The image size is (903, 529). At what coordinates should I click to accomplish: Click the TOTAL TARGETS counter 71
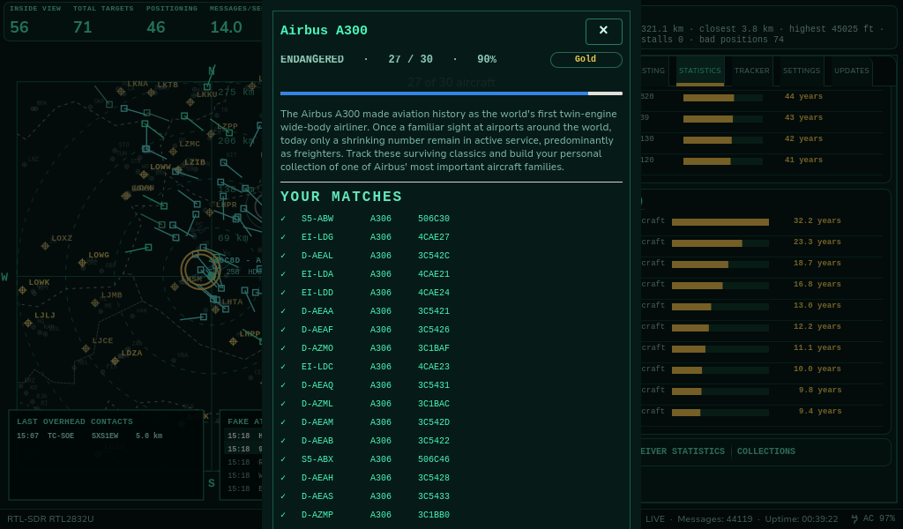point(82,27)
